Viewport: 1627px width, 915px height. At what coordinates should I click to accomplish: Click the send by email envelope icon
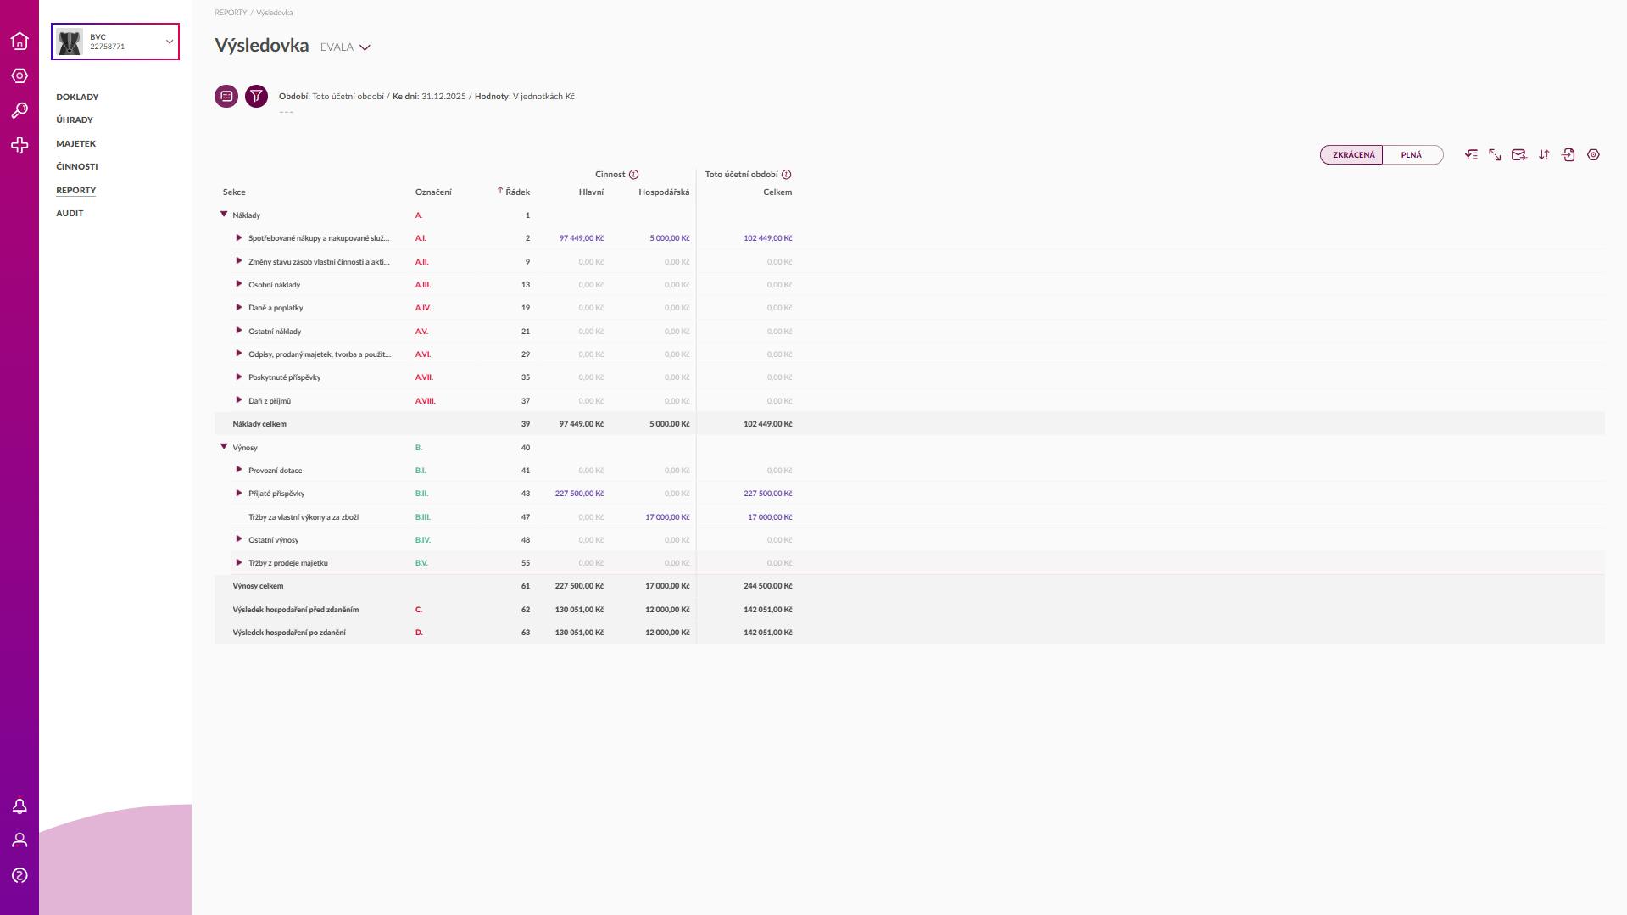pyautogui.click(x=1518, y=155)
